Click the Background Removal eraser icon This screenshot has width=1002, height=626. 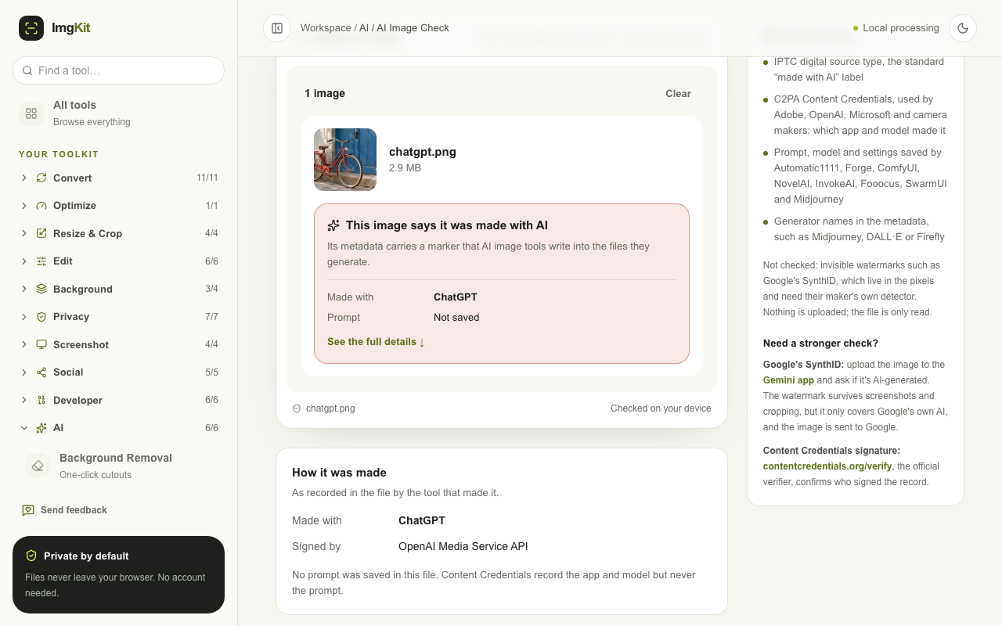click(x=38, y=466)
